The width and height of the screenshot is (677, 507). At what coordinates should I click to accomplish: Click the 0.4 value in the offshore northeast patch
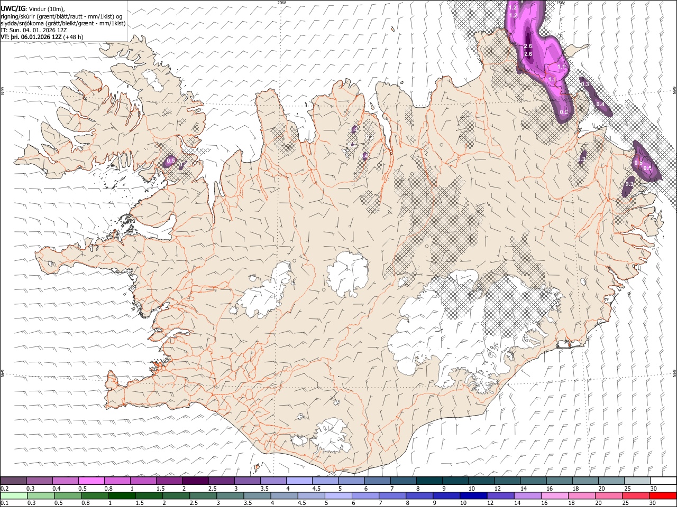pyautogui.click(x=600, y=104)
